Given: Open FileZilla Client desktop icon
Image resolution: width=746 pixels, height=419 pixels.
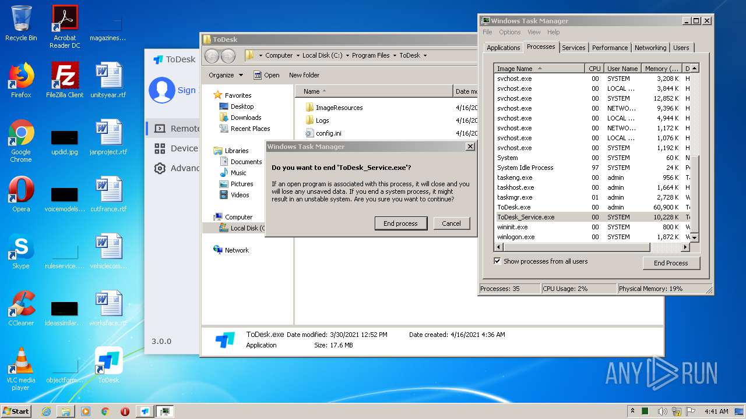Looking at the screenshot, I should click(x=65, y=80).
